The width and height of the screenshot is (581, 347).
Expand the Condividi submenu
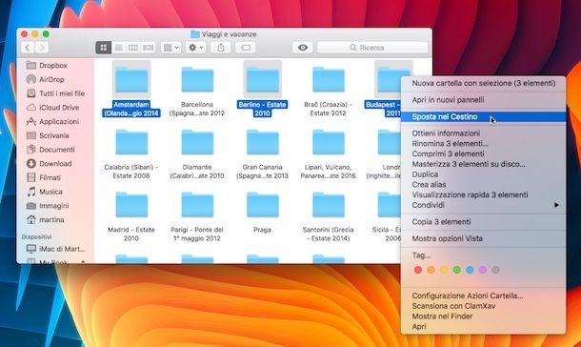click(x=483, y=205)
